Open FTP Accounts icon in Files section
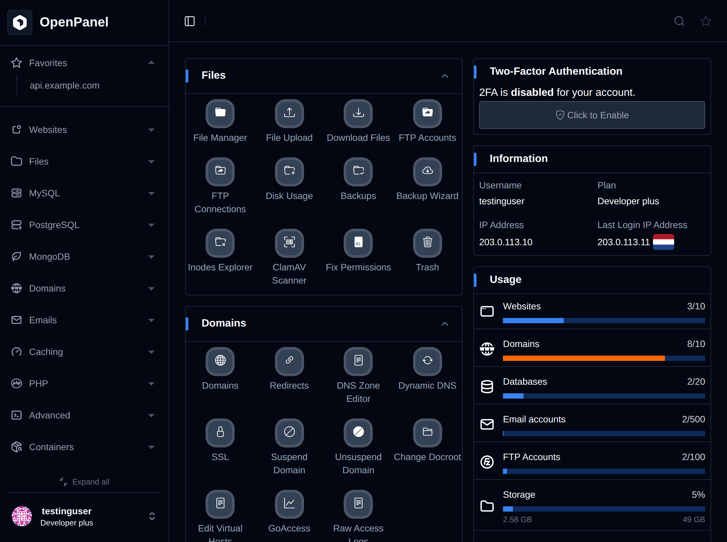Image resolution: width=727 pixels, height=542 pixels. [427, 113]
